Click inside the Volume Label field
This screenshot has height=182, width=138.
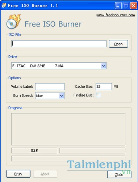[x=50, y=87]
